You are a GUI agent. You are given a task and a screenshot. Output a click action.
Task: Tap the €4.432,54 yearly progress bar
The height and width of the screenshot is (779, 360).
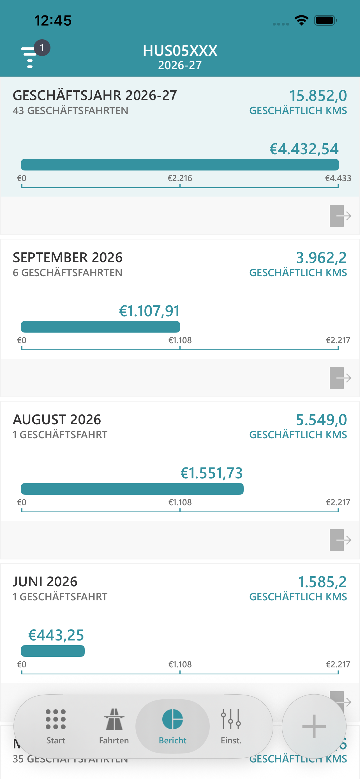pos(180,165)
